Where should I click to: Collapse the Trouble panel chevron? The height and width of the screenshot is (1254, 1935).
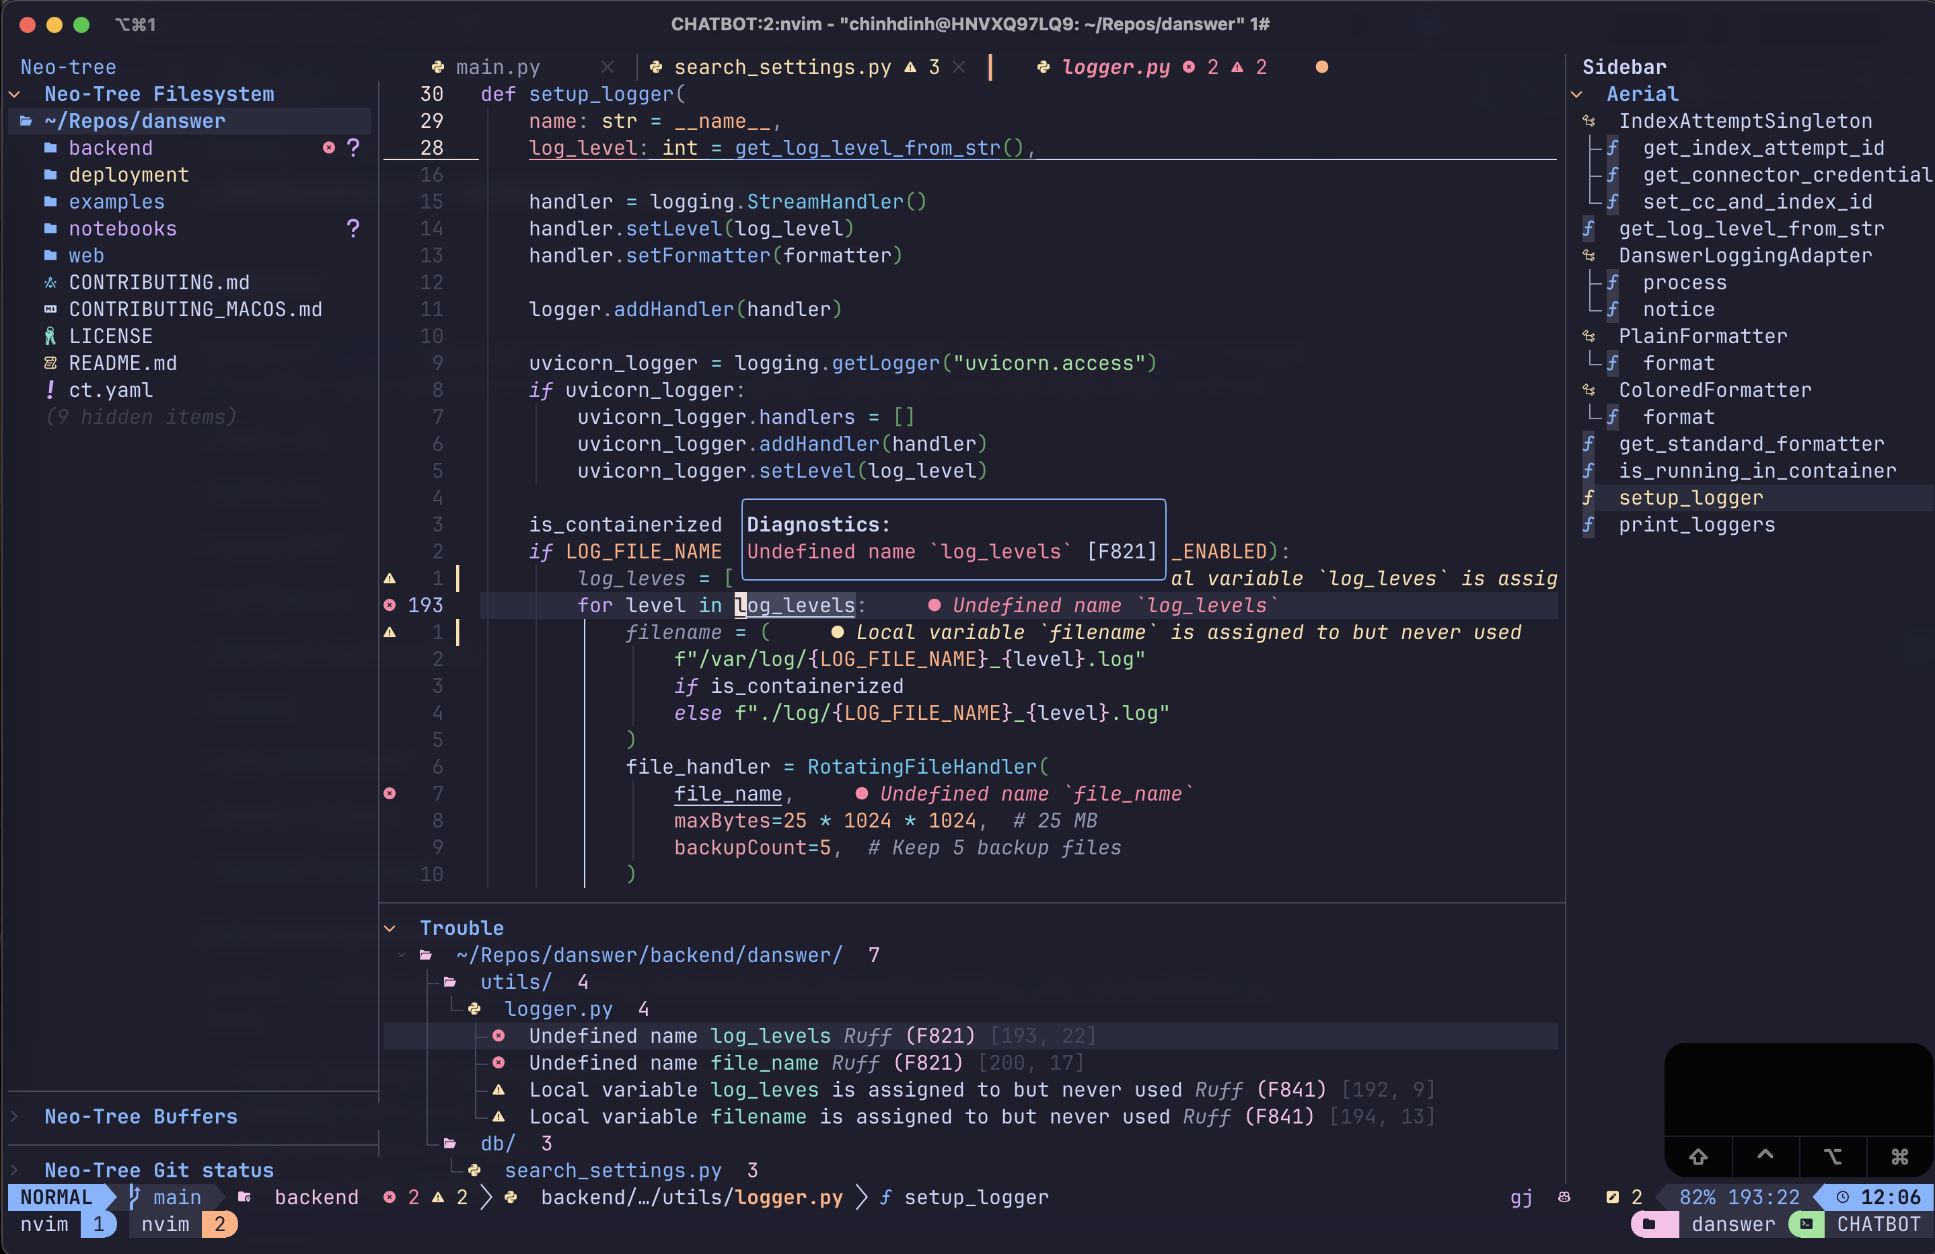pyautogui.click(x=390, y=928)
